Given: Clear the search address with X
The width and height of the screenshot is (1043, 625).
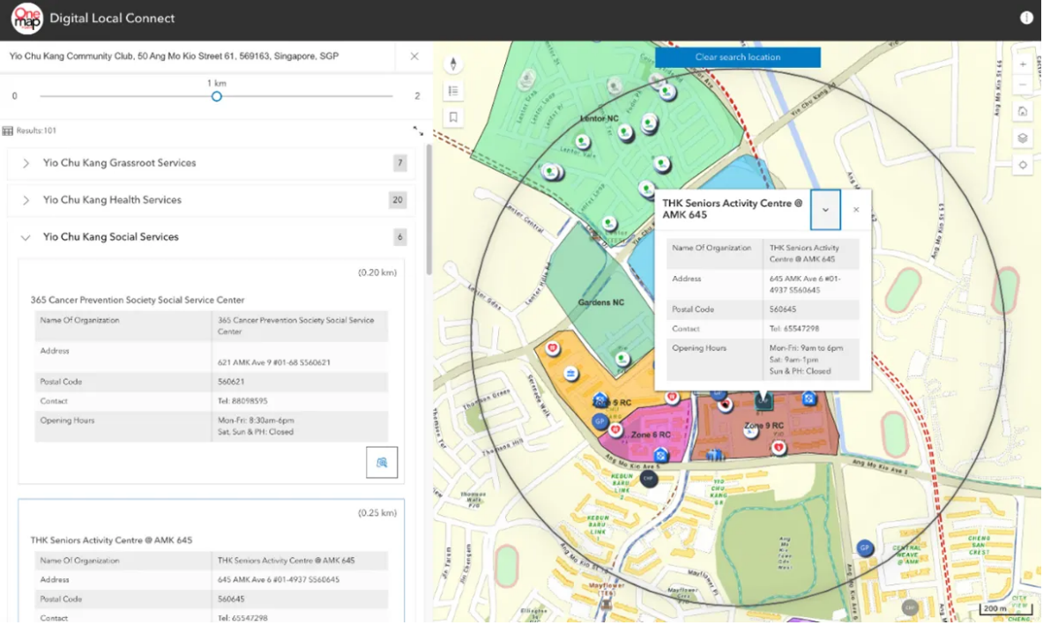Looking at the screenshot, I should (414, 56).
